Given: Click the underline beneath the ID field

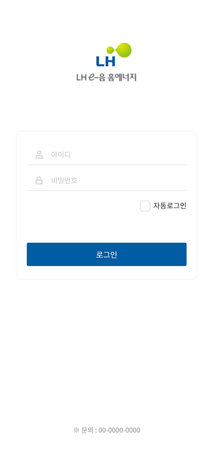Looking at the screenshot, I should [106, 165].
